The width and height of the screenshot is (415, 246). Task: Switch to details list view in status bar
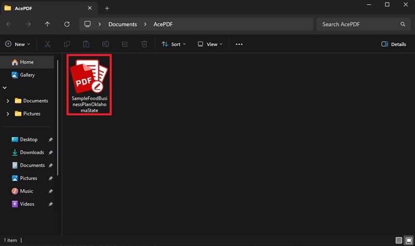pos(399,240)
